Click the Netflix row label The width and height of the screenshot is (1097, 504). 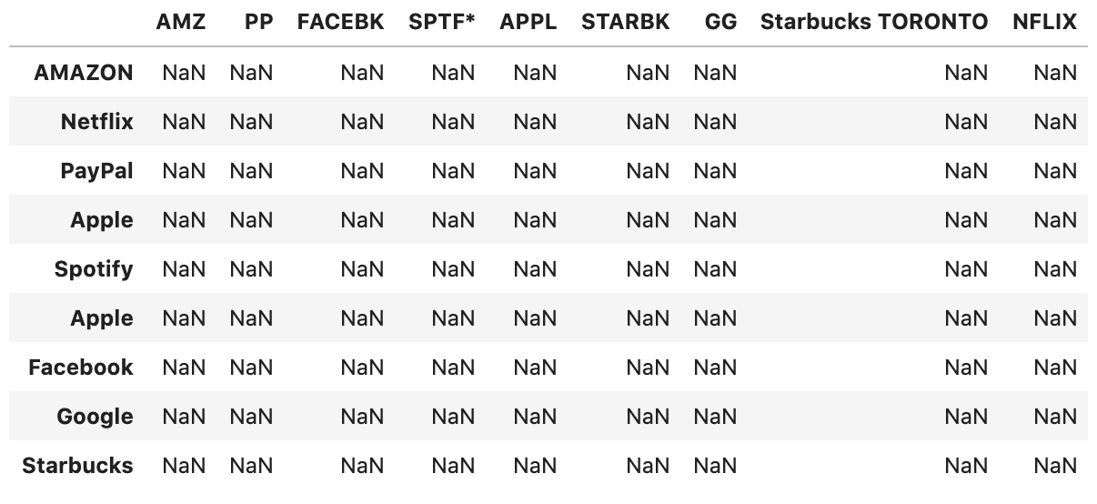point(97,122)
